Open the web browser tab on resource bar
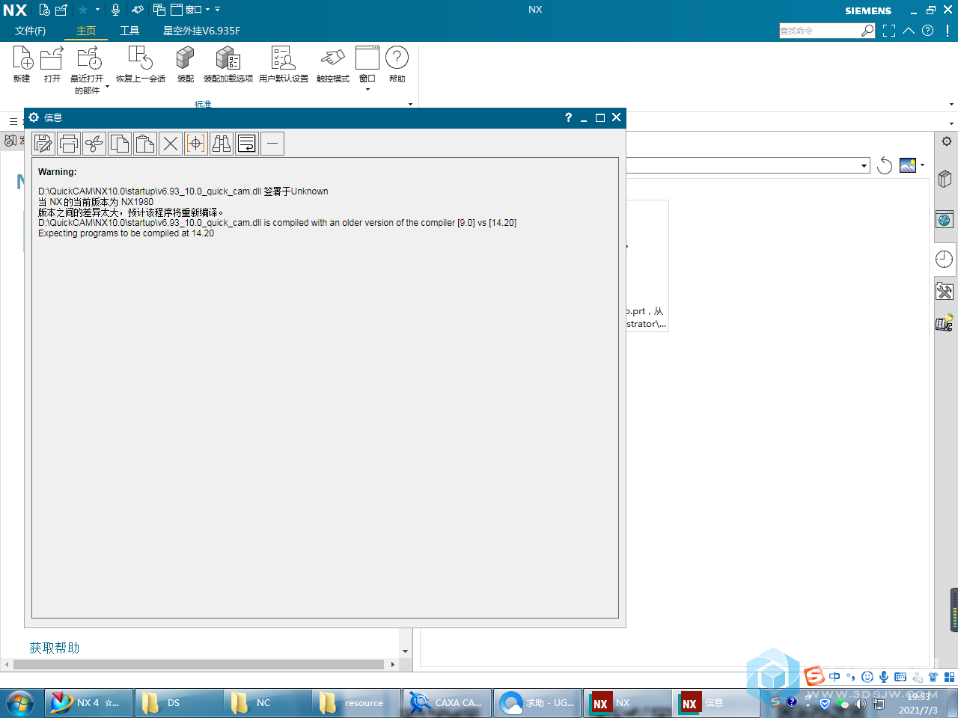Viewport: 958px width, 718px height. 945,220
